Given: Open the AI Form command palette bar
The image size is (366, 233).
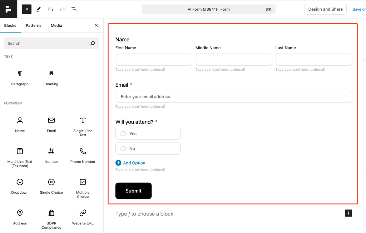Looking at the screenshot, I should (x=208, y=9).
